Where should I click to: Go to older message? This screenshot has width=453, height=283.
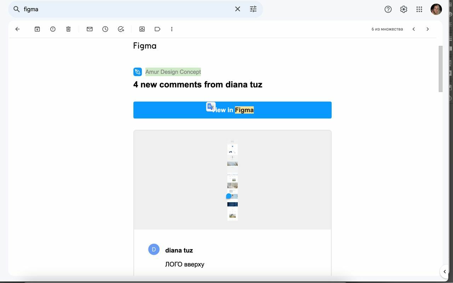click(x=428, y=29)
